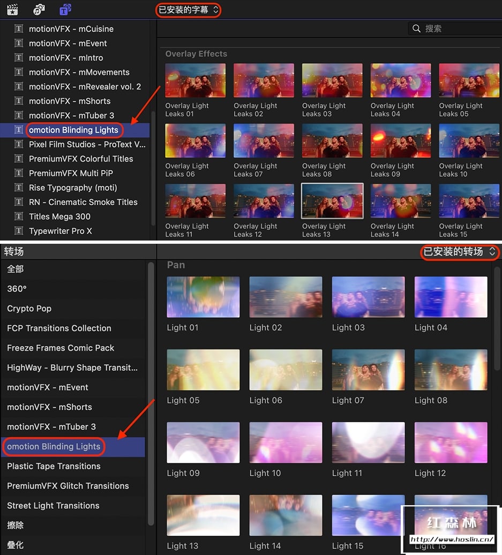Click the title icon beside Pixel Film Studios

[19, 144]
